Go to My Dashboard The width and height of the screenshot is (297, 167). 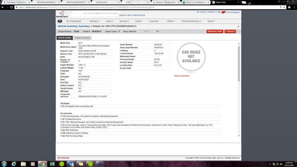pyautogui.click(x=74, y=21)
